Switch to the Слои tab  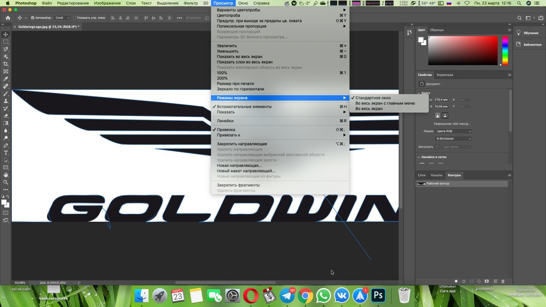[x=421, y=175]
